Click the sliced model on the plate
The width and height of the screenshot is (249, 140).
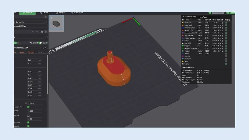pos(114,69)
